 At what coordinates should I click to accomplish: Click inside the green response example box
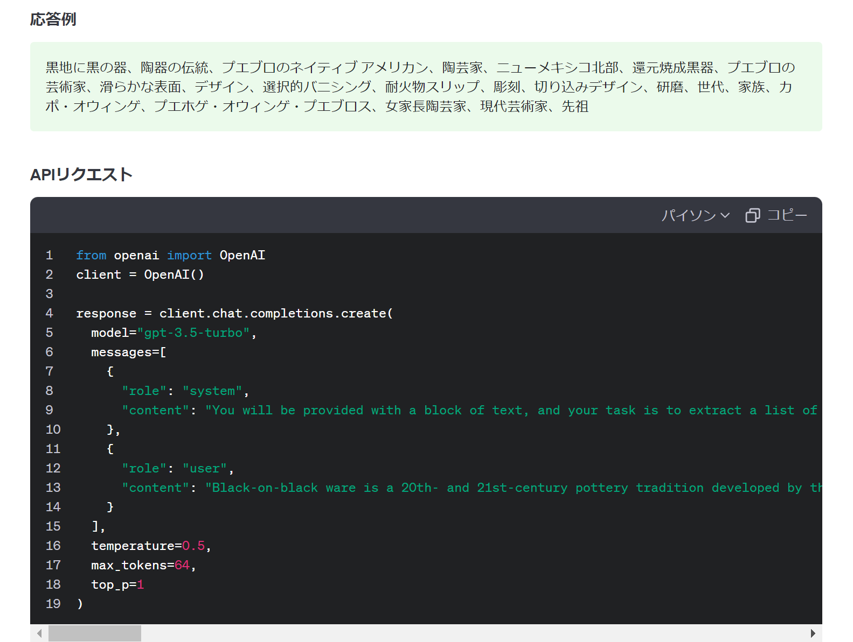pos(426,87)
